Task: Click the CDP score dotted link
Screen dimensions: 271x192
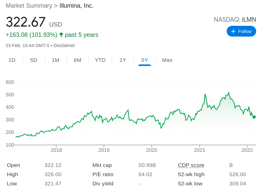Action: (191, 165)
